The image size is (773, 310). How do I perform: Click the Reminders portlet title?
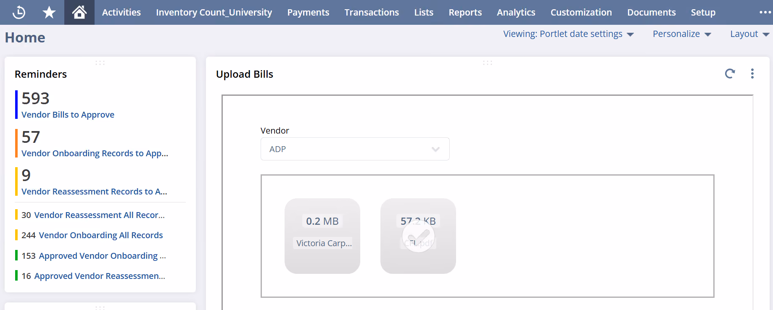pos(41,74)
